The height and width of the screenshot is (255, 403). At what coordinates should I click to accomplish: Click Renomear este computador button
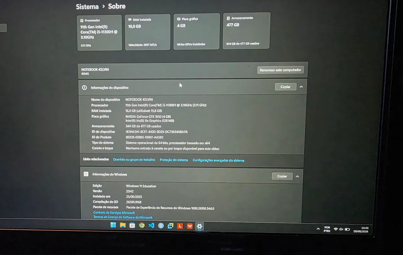281,70
